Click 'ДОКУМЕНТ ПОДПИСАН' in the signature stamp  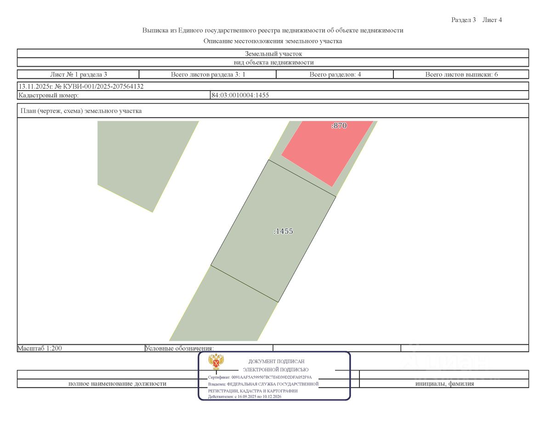coord(276,361)
